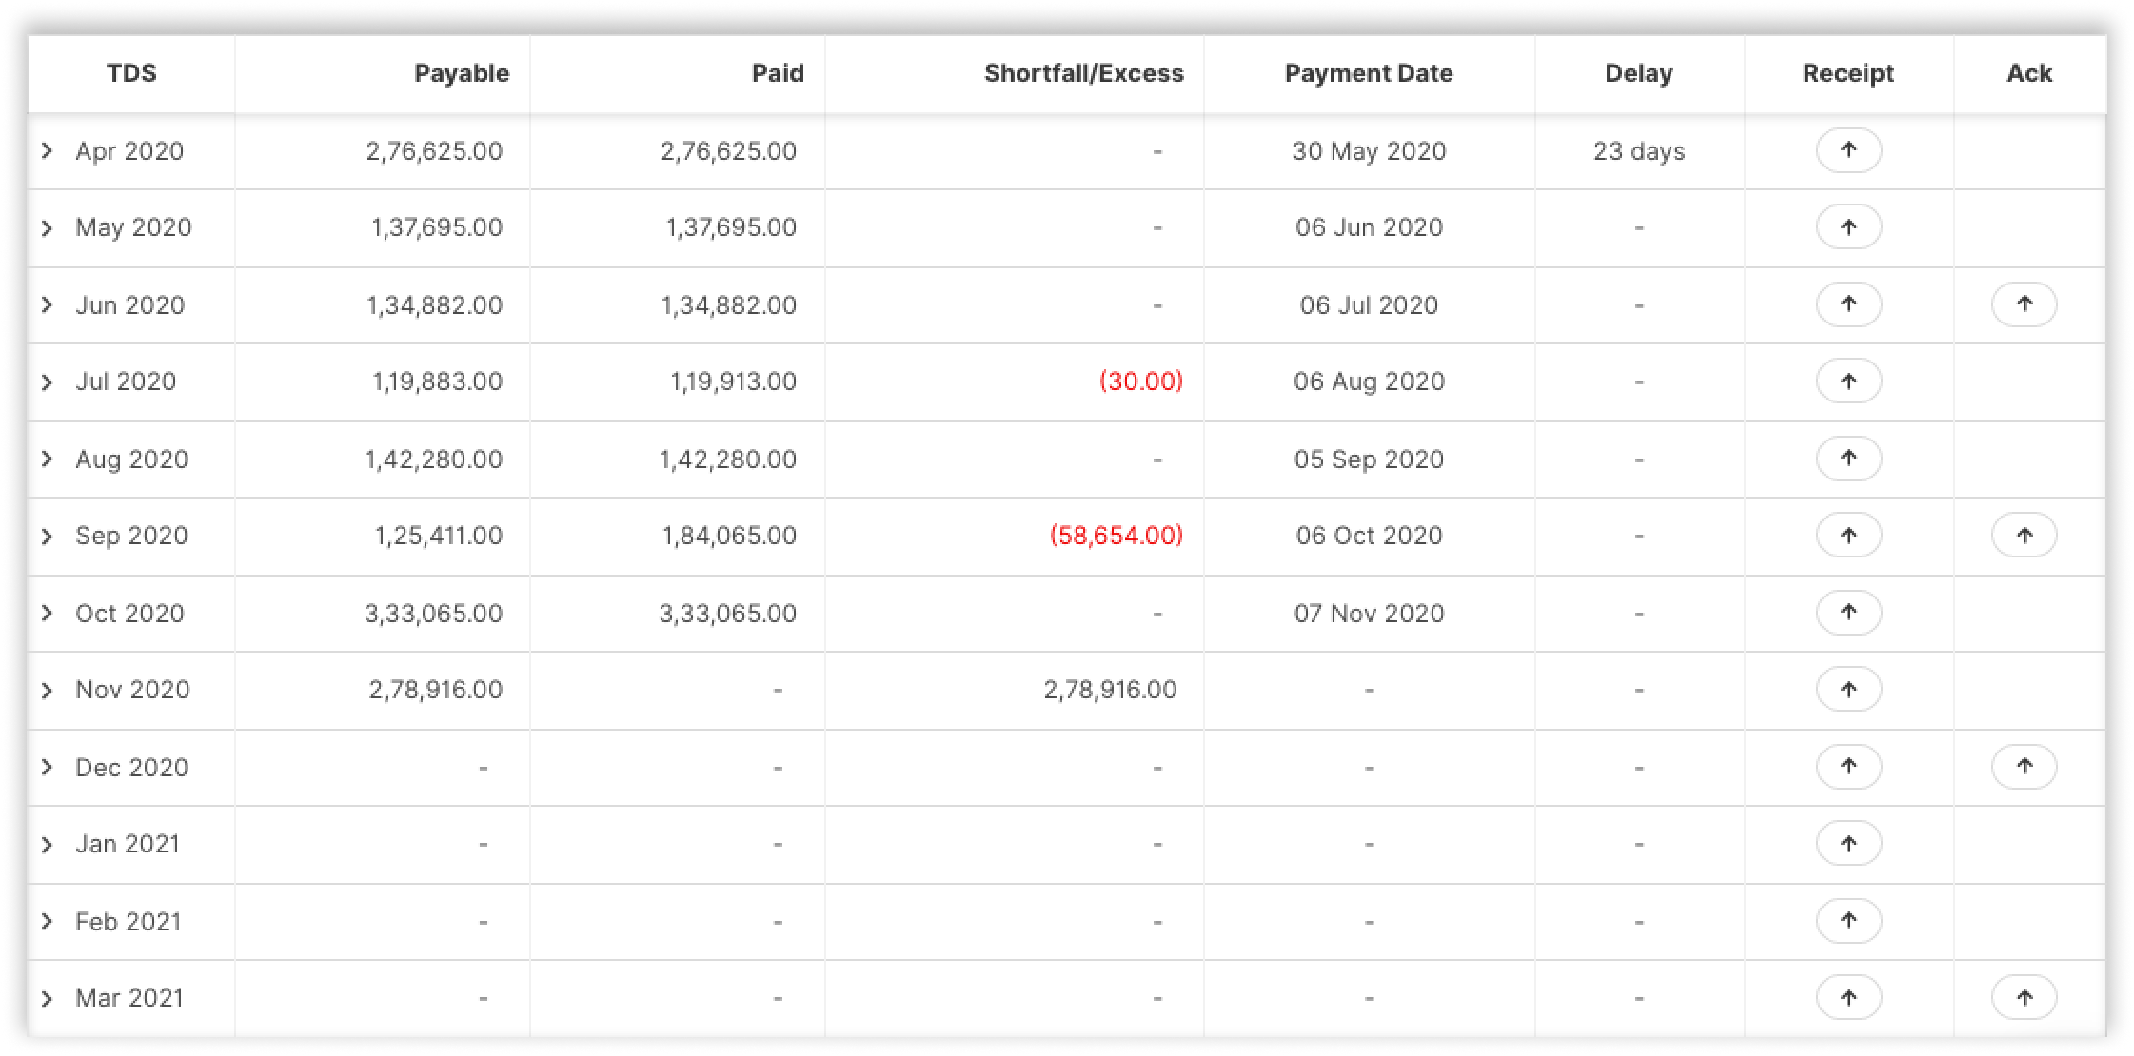Image resolution: width=2134 pixels, height=1056 pixels.
Task: Expand the Mar 2021 row
Action: pyautogui.click(x=47, y=999)
